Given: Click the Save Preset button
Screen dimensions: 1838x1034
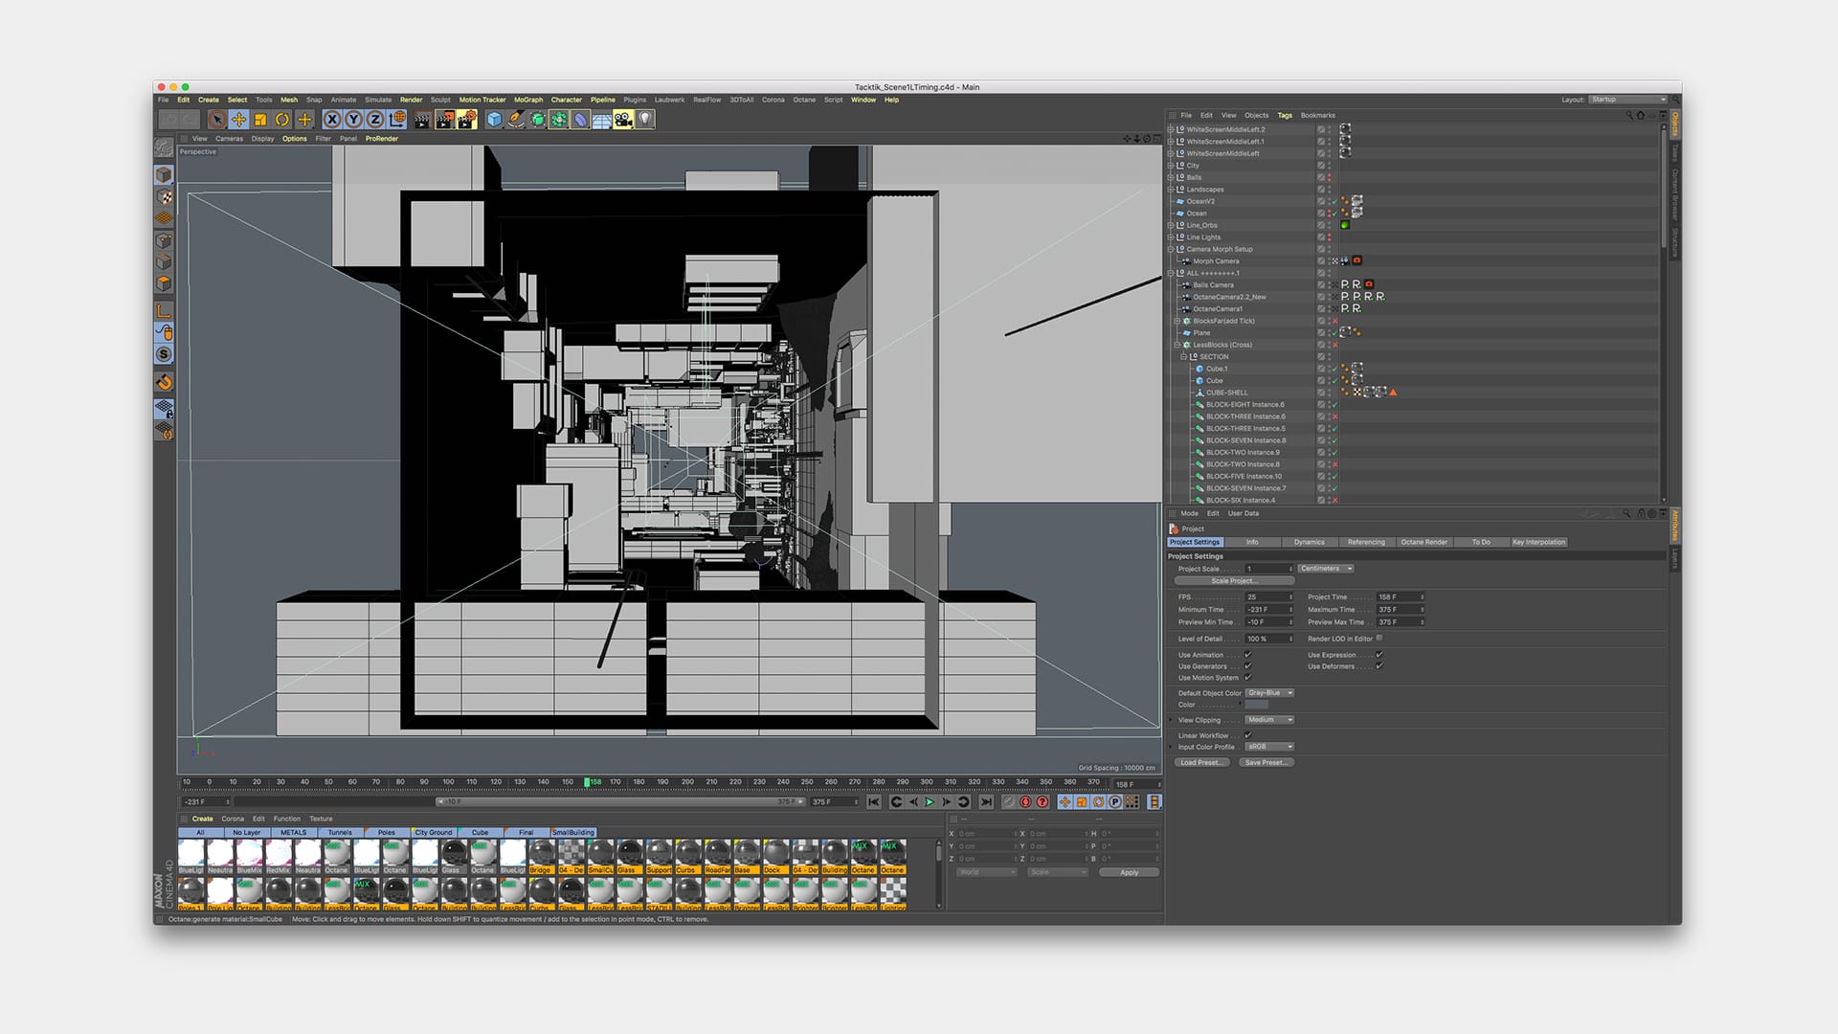Looking at the screenshot, I should [x=1266, y=763].
